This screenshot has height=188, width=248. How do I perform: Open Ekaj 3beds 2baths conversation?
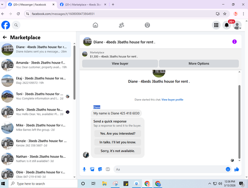(36, 80)
